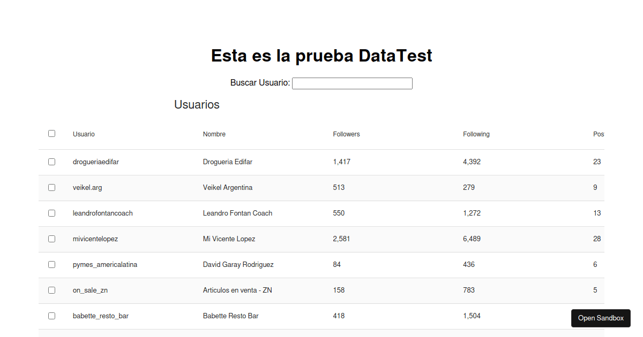
Task: Select the drogueriaedifar username cell
Action: [x=96, y=162]
